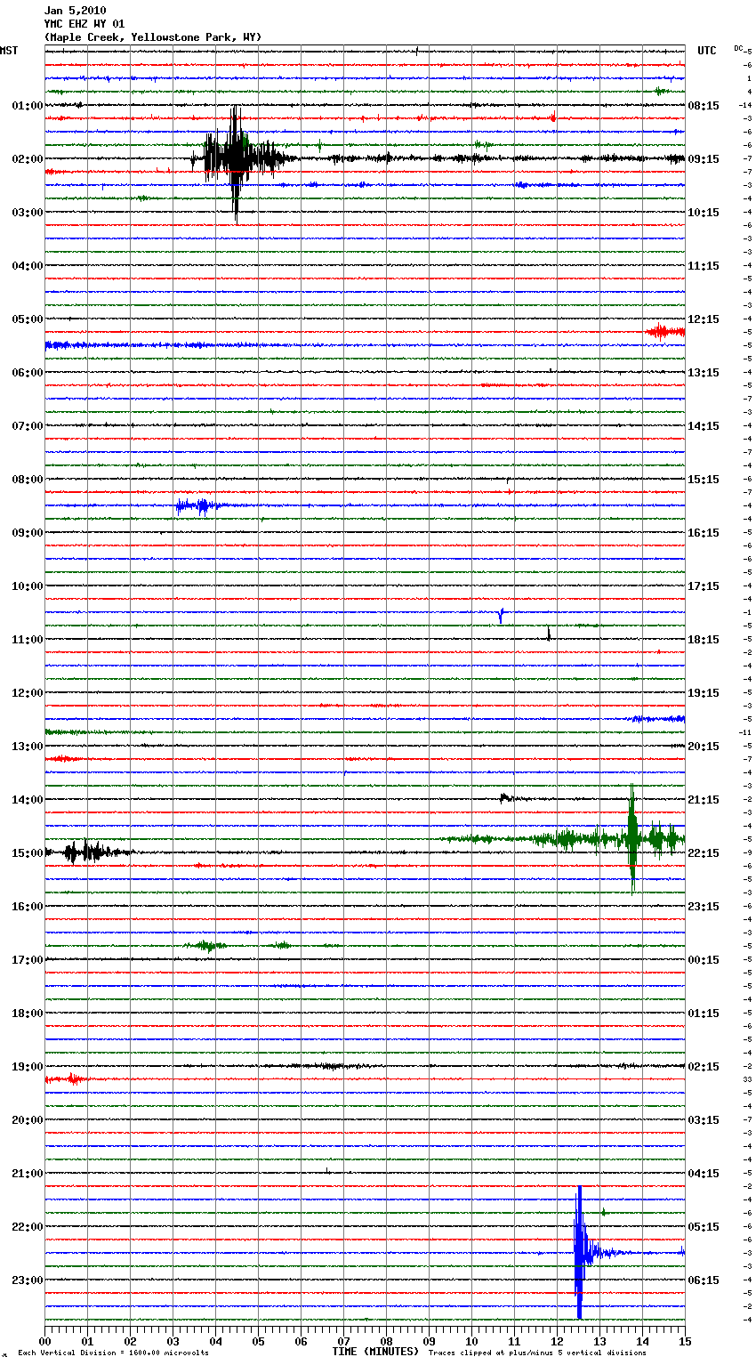Click the station code "YMC EHZ WY 01"
Viewport: 756px width, 1365px height.
pyautogui.click(x=84, y=24)
